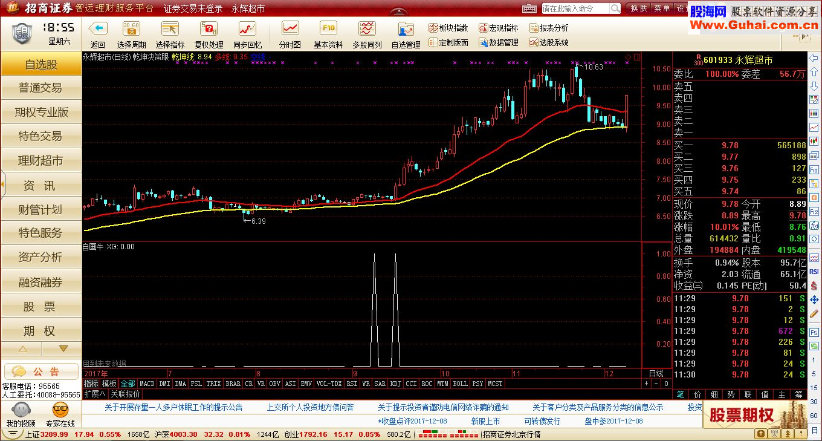This screenshot has width=822, height=441.
Task: Click the right-strip RSI icon
Action: [x=814, y=272]
